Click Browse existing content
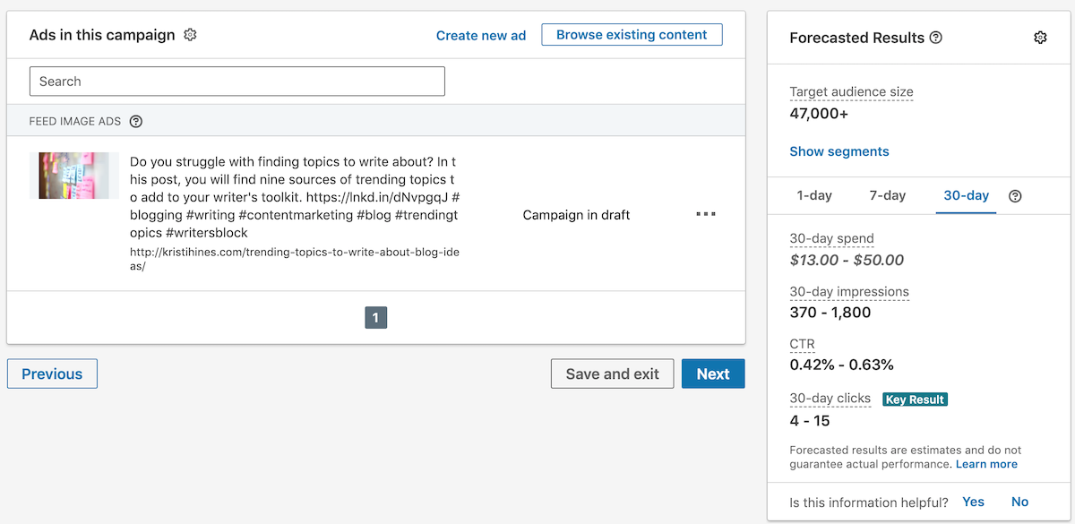The height and width of the screenshot is (524, 1075). 632,34
